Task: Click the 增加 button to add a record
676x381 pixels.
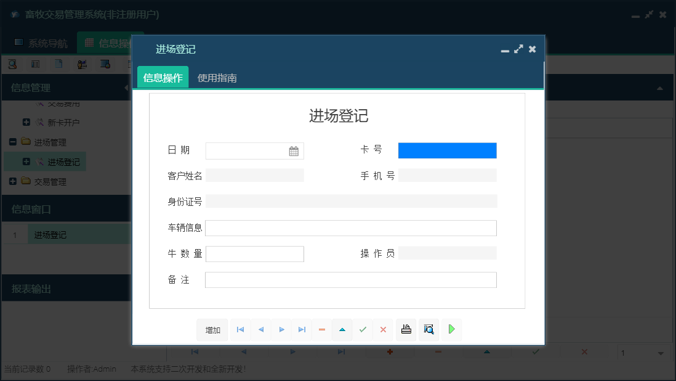Action: 212,329
